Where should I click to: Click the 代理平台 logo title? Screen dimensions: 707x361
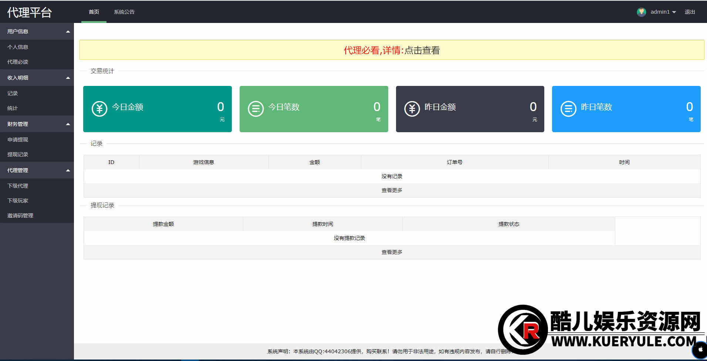pyautogui.click(x=30, y=12)
